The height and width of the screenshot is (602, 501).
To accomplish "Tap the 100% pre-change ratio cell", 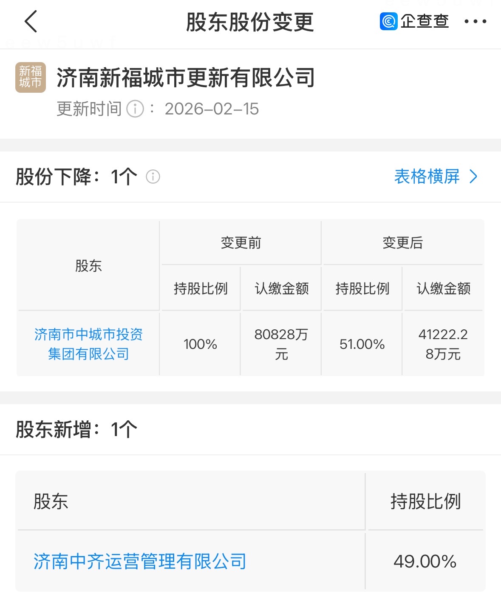I will [200, 344].
